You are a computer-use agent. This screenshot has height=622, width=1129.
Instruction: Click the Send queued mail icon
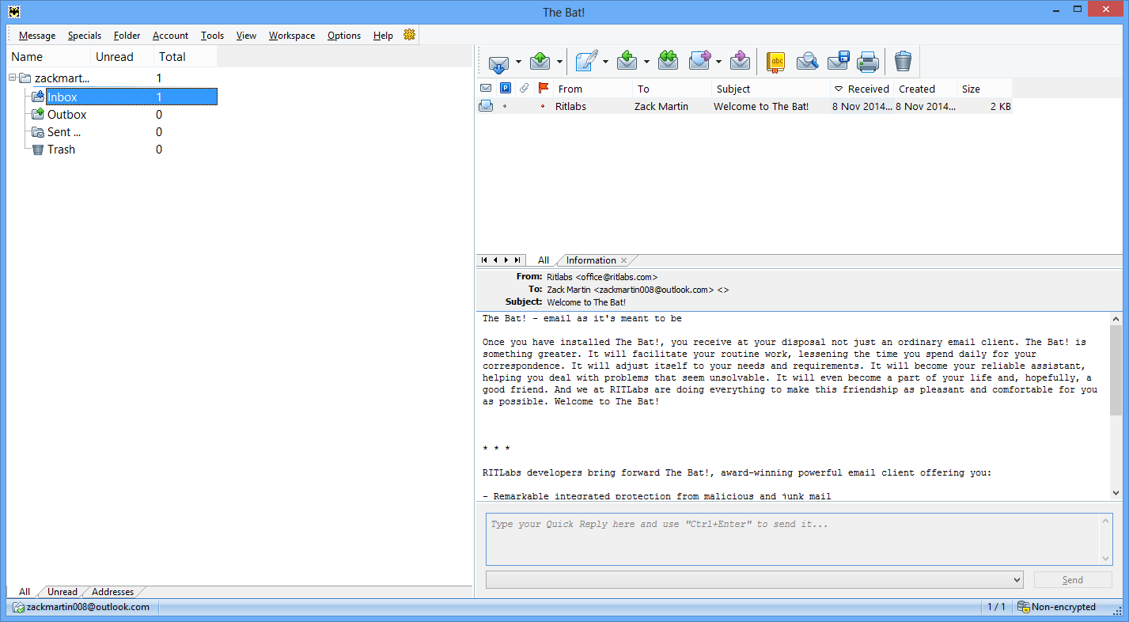coord(540,62)
